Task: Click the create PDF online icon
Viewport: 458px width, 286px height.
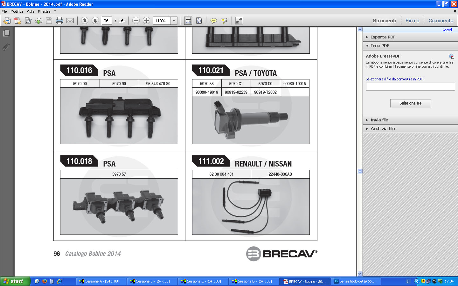Action: tap(17, 21)
